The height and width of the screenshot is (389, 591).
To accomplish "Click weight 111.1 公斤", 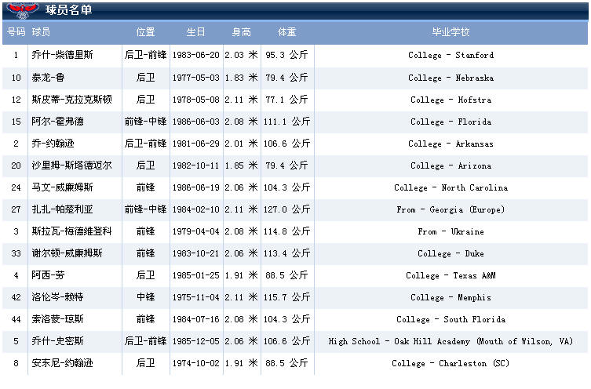I will pyautogui.click(x=286, y=122).
